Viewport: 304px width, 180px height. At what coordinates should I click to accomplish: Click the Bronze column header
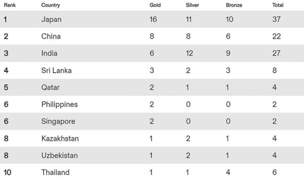tap(234, 5)
